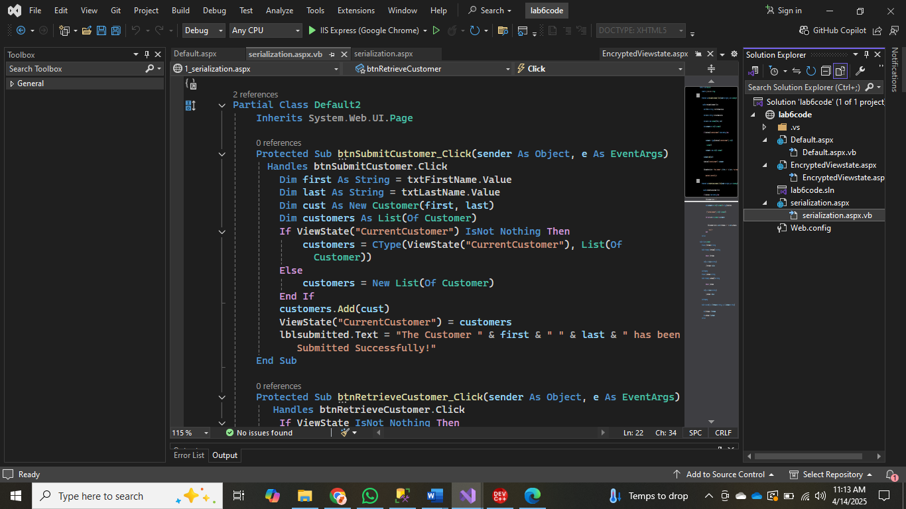
Task: Click the Save All icon
Action: 116,30
